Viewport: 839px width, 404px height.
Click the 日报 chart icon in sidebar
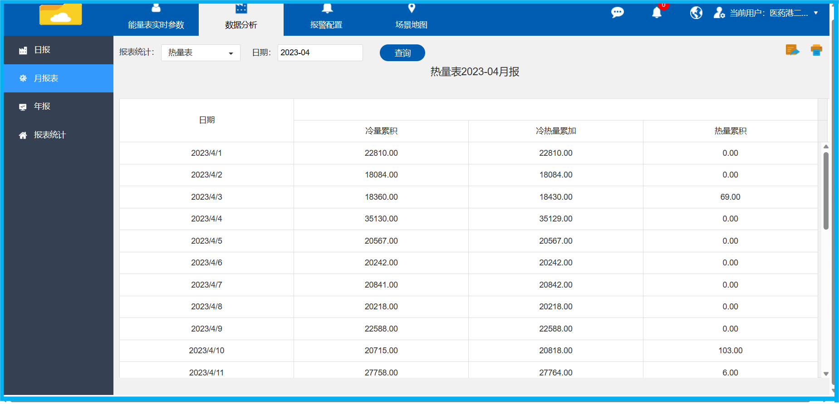pos(23,50)
